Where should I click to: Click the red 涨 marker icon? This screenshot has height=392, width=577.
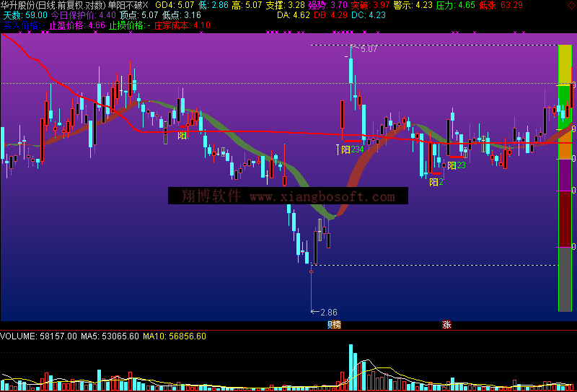(446, 325)
